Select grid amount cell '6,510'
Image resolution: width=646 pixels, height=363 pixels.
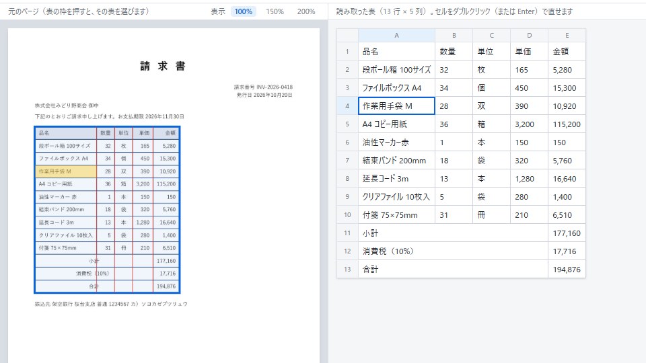click(567, 214)
